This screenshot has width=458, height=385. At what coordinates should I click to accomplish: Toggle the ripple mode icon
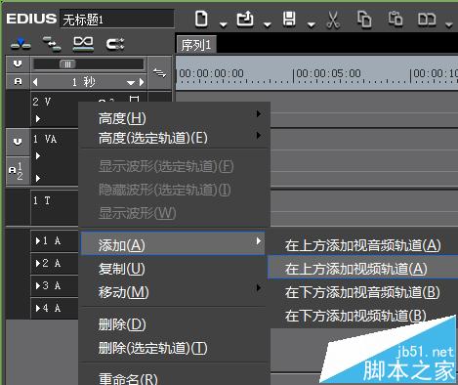83,43
